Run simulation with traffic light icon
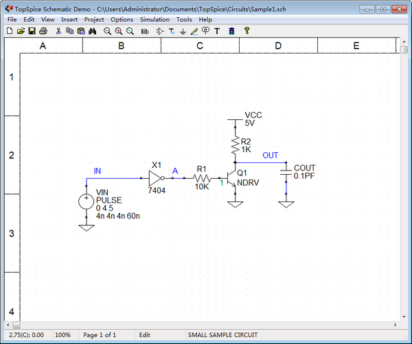The image size is (412, 344). [x=231, y=32]
